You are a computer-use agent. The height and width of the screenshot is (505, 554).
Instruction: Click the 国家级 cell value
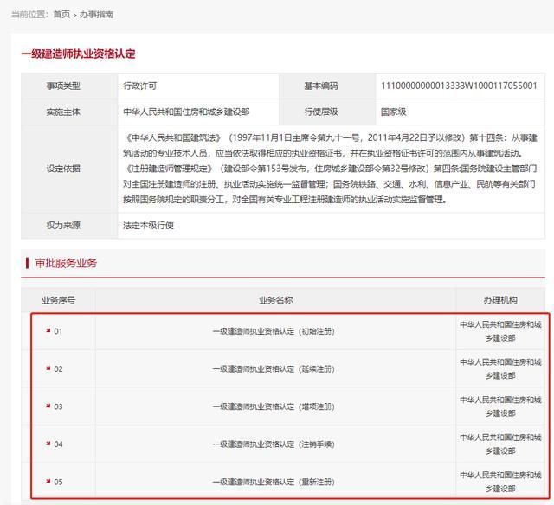[393, 112]
